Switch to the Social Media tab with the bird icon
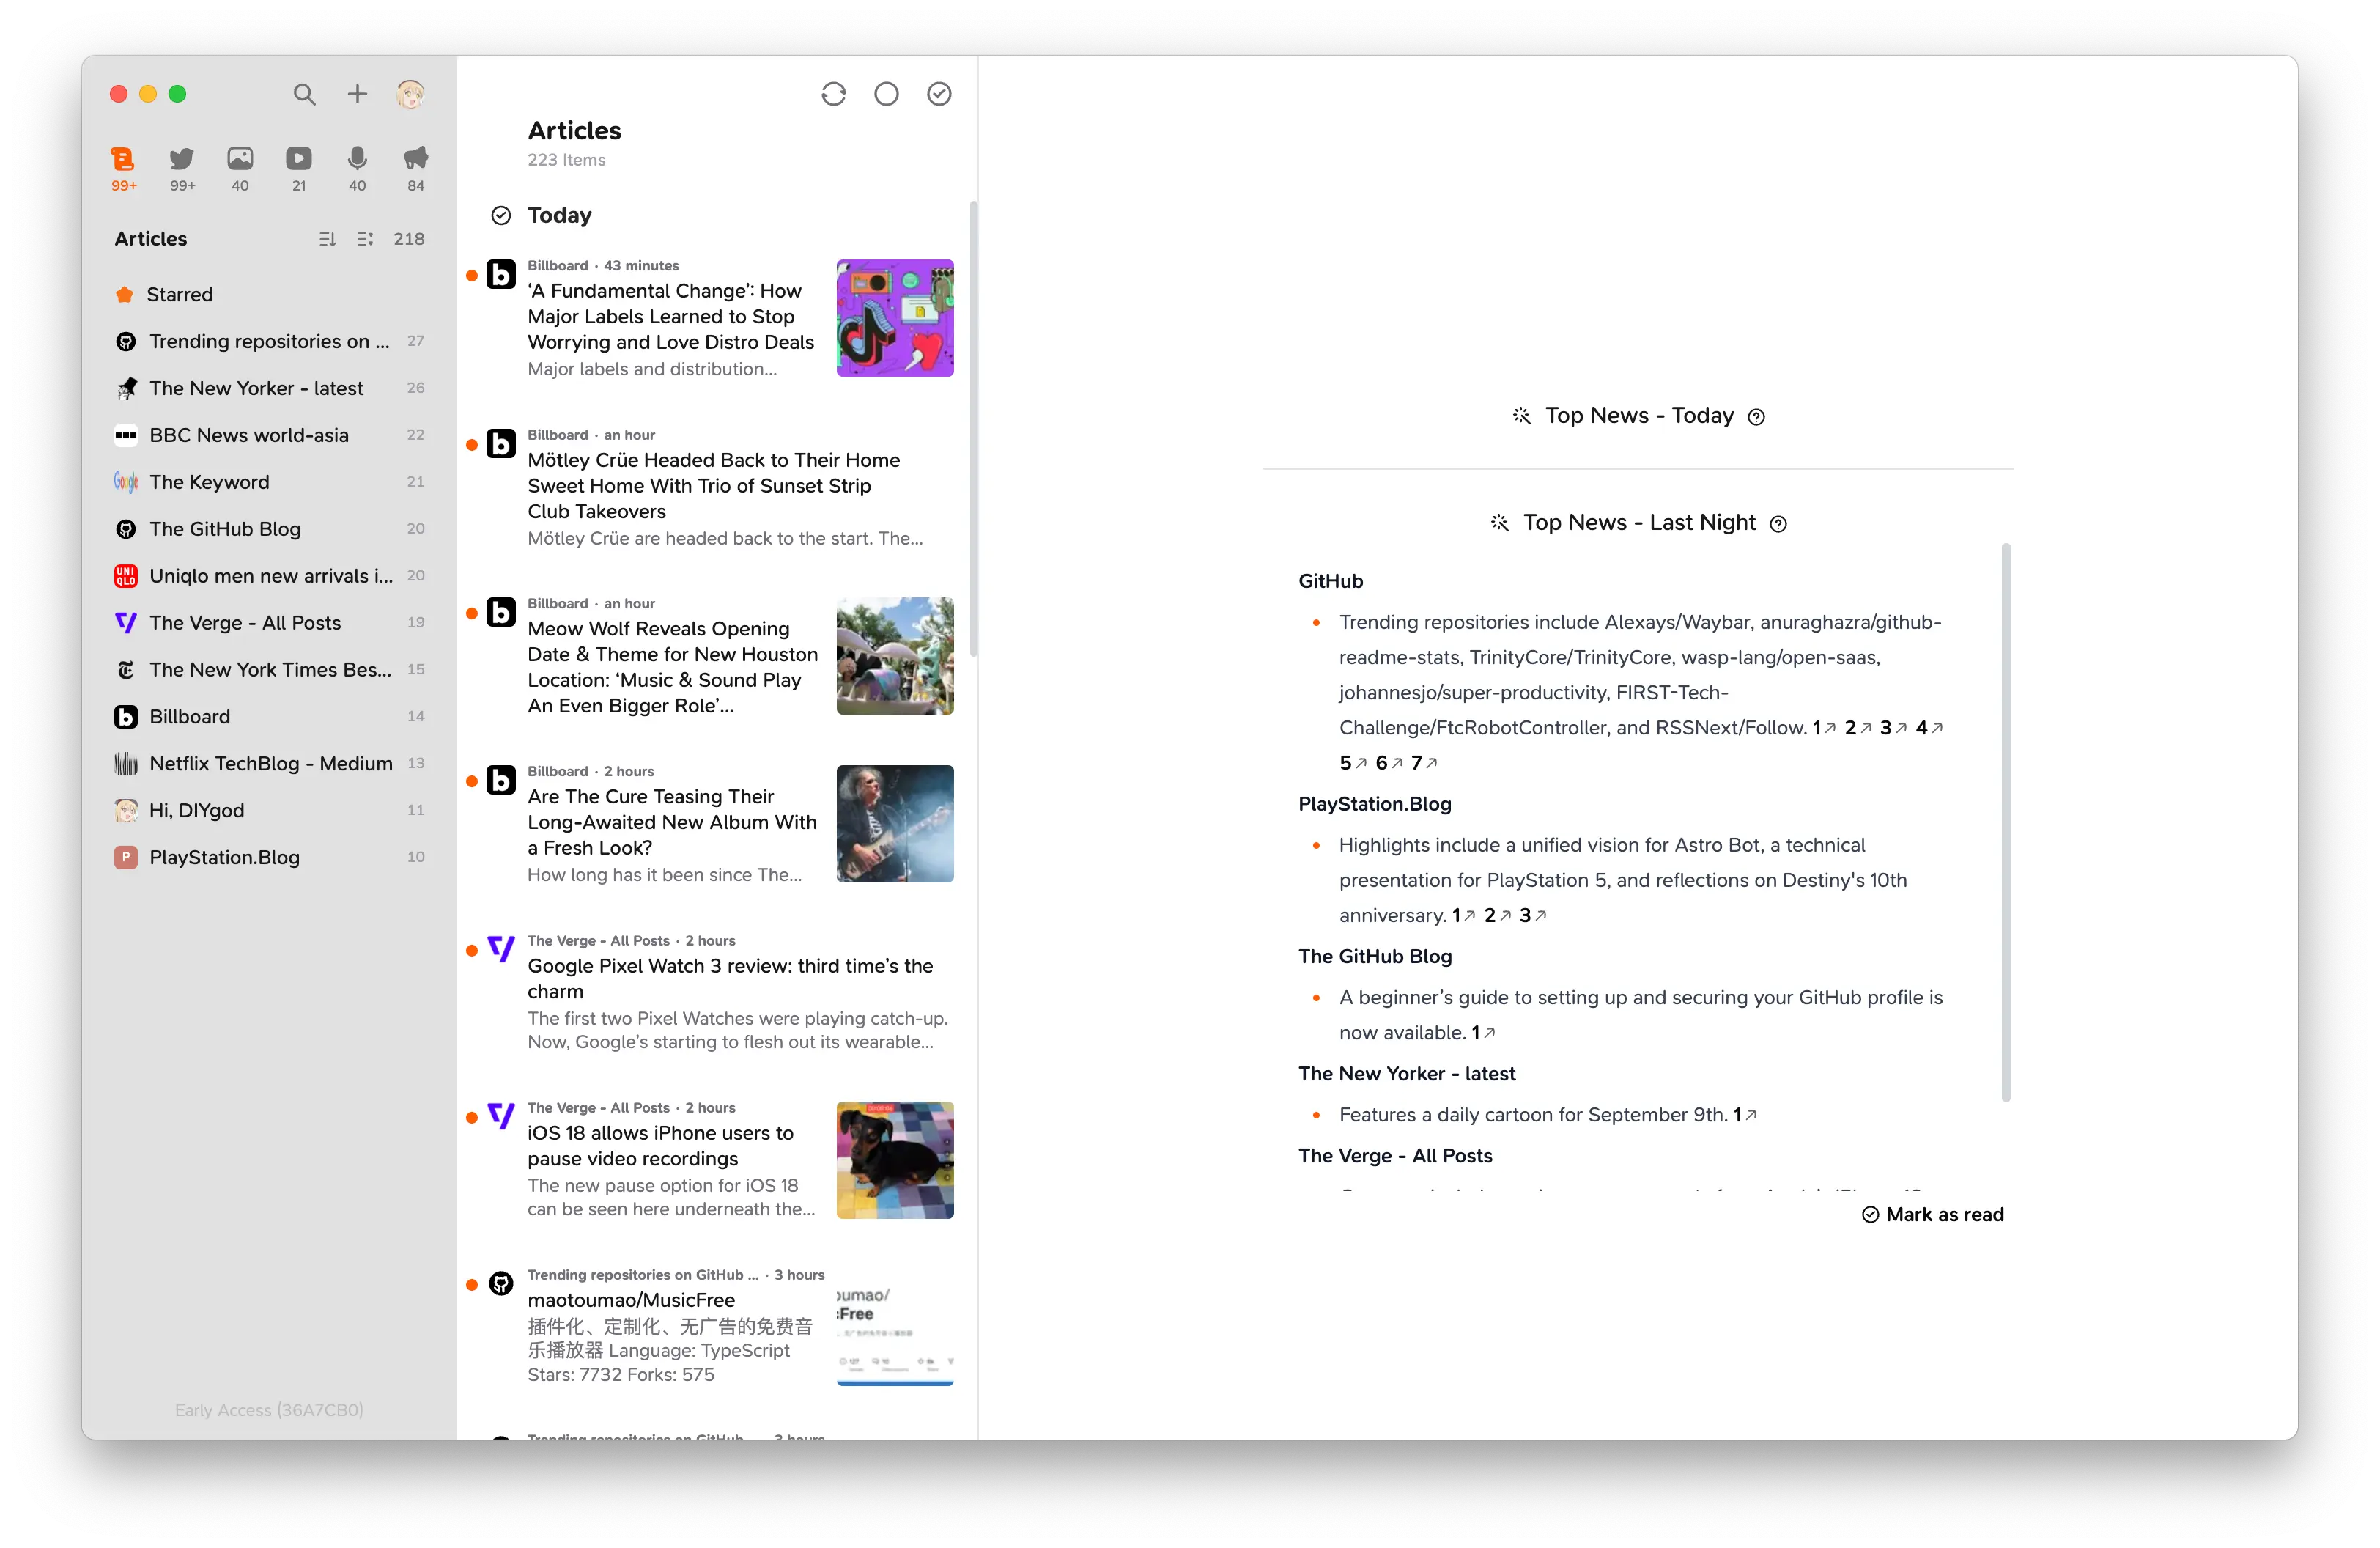 coord(182,159)
